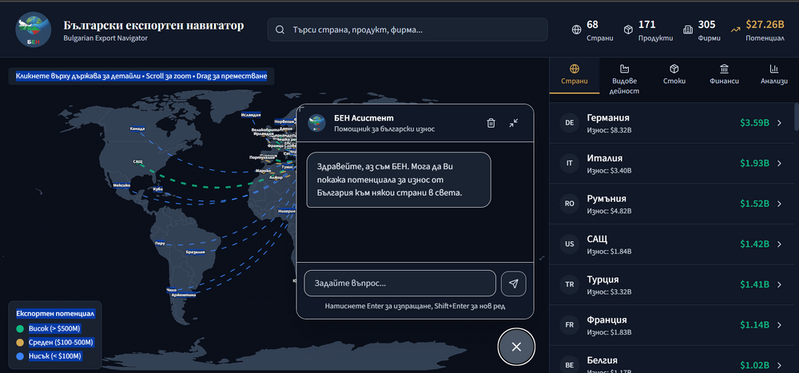Click the Бразилия label on the map
Image resolution: width=799 pixels, height=373 pixels.
click(195, 252)
